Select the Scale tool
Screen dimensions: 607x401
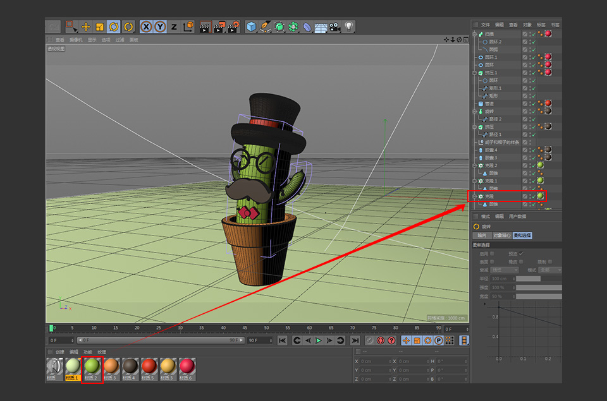point(99,27)
